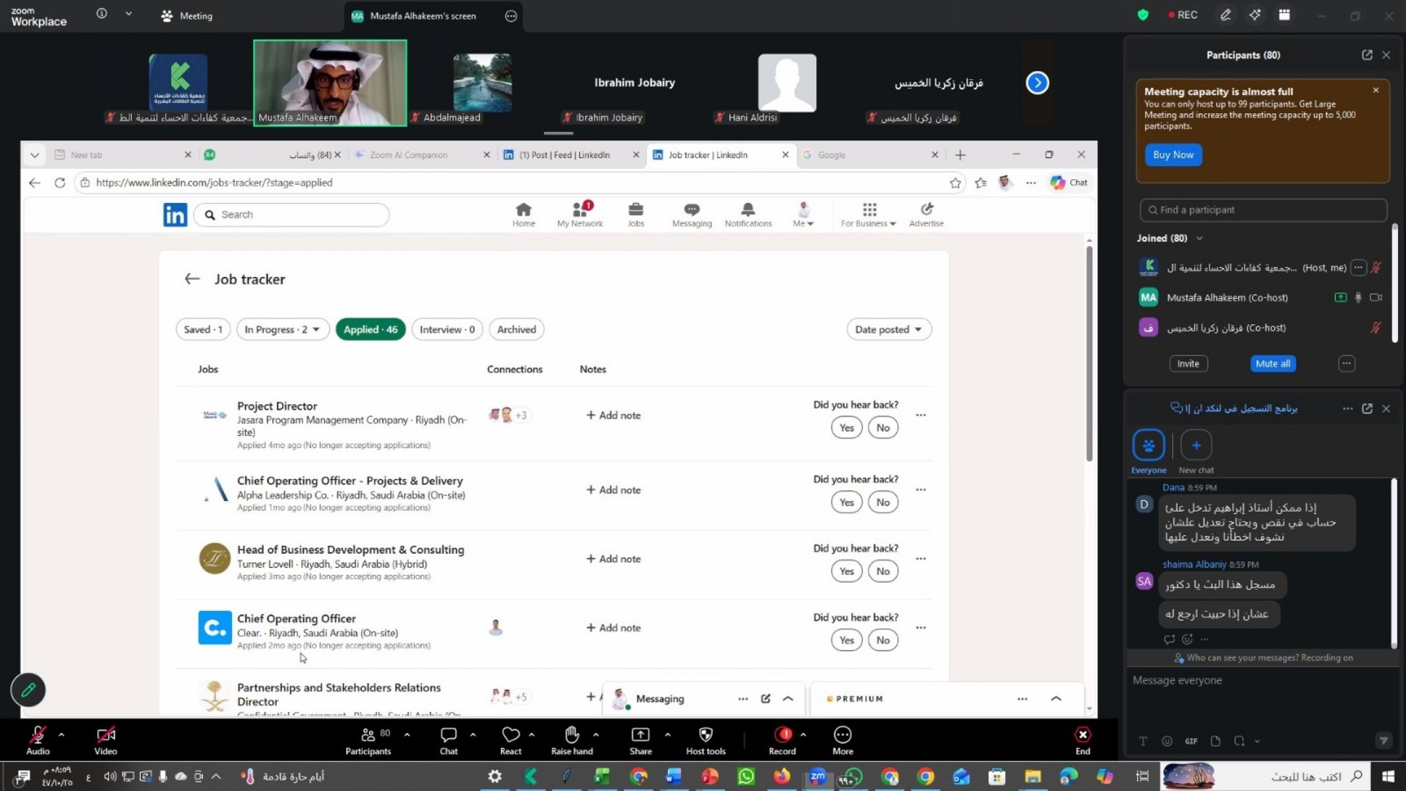
Task: Click the Raise hand icon
Action: (571, 735)
